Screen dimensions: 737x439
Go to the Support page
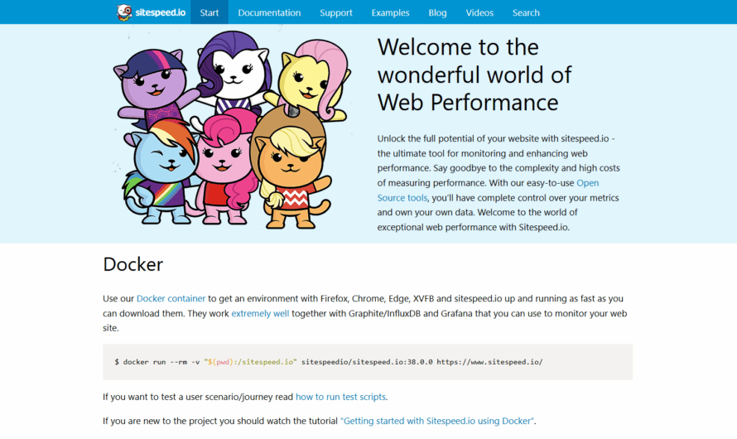tap(336, 12)
